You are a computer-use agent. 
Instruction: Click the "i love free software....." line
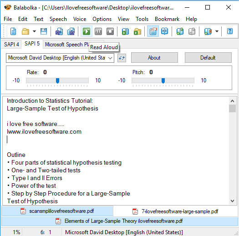(x=36, y=124)
